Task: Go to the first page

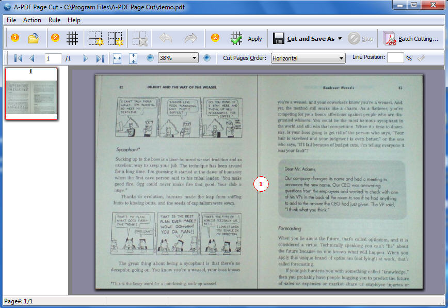Action: pyautogui.click(x=18, y=58)
